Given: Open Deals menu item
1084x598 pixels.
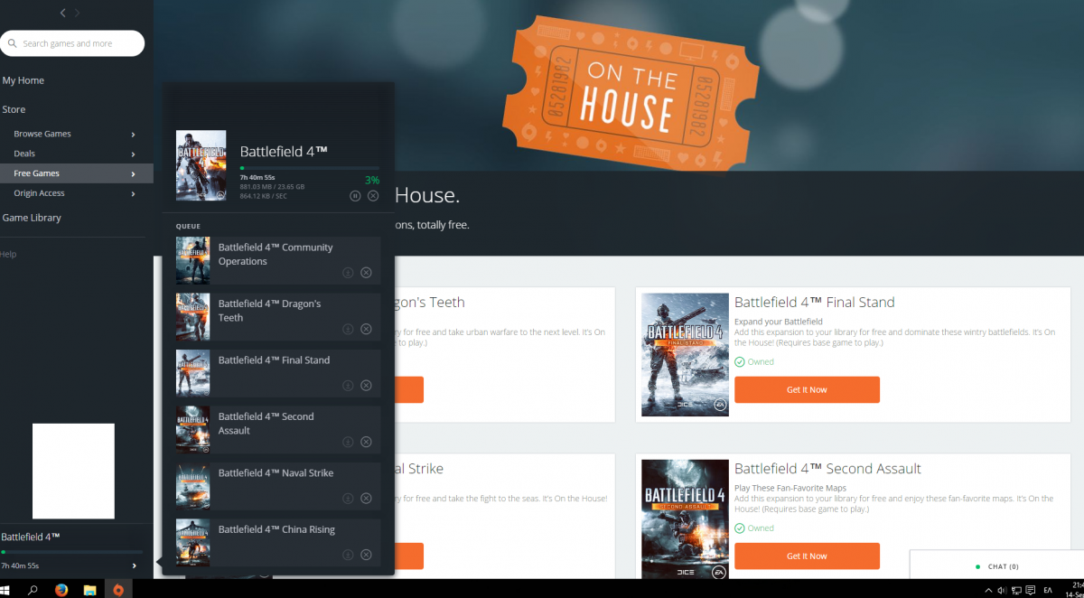Looking at the screenshot, I should pos(24,154).
